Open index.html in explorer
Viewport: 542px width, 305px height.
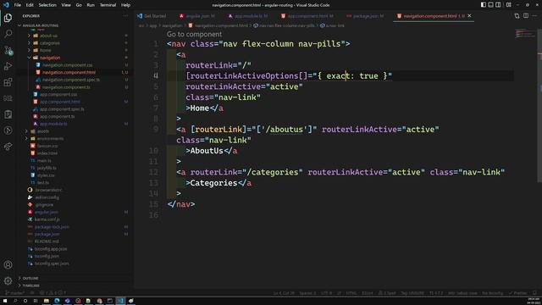(x=47, y=153)
